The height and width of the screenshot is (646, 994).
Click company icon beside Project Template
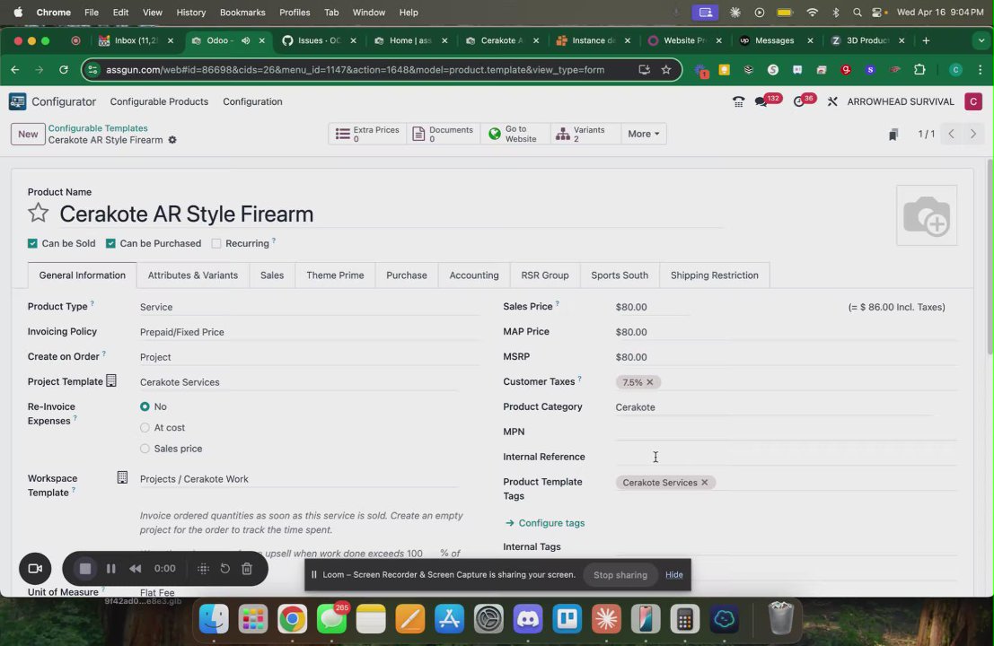pyautogui.click(x=111, y=380)
